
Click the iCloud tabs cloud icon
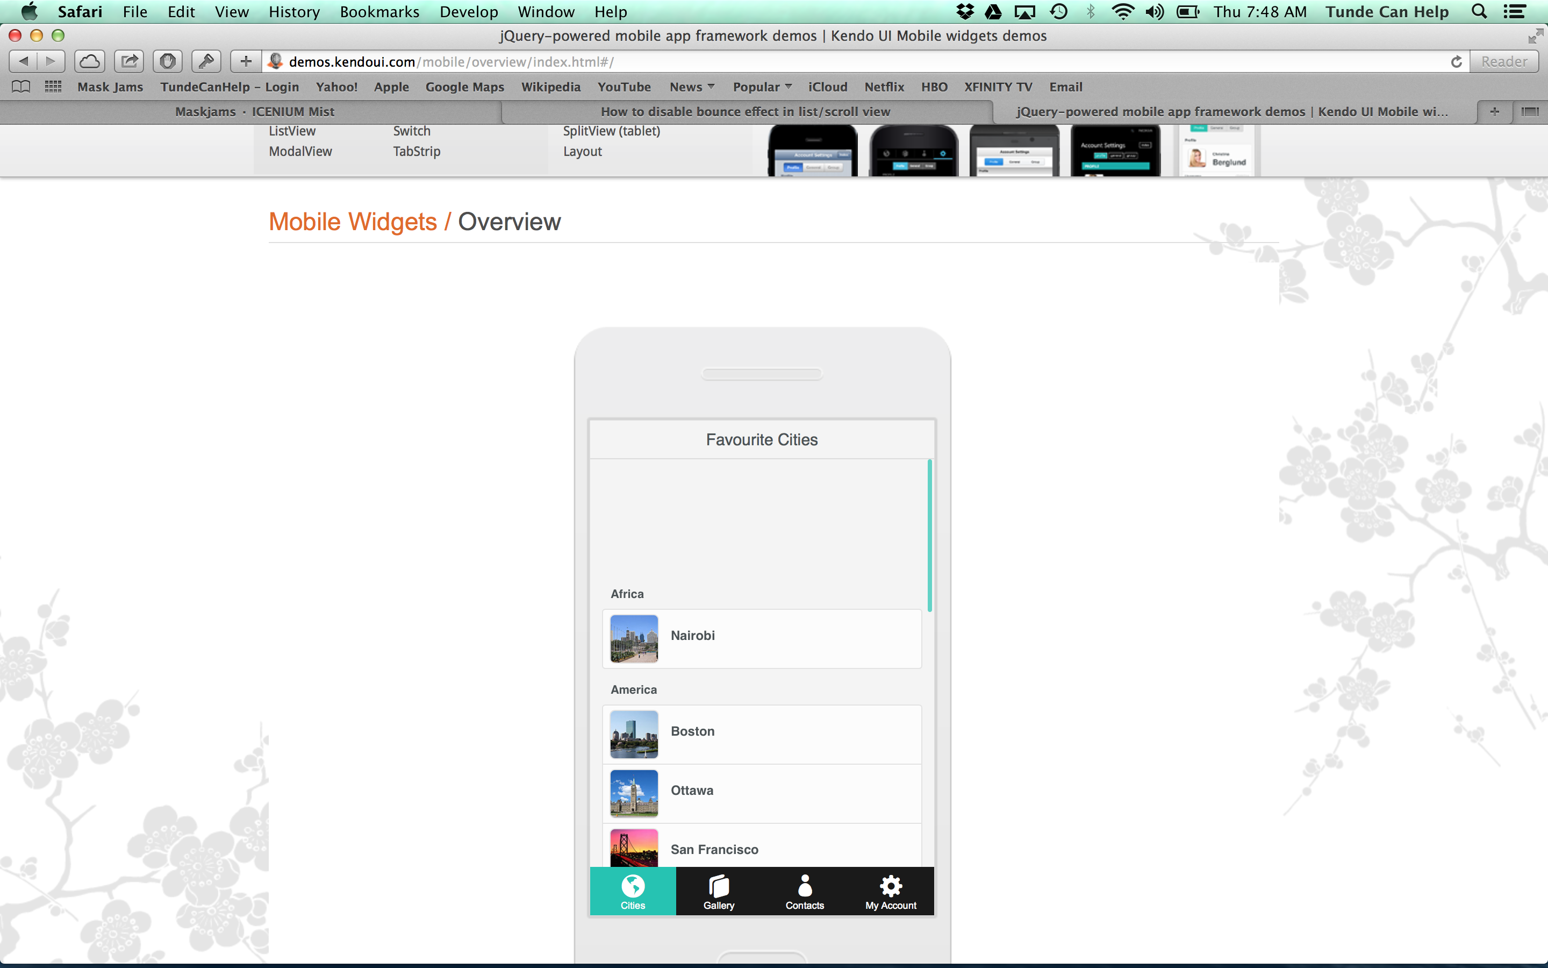(x=90, y=61)
